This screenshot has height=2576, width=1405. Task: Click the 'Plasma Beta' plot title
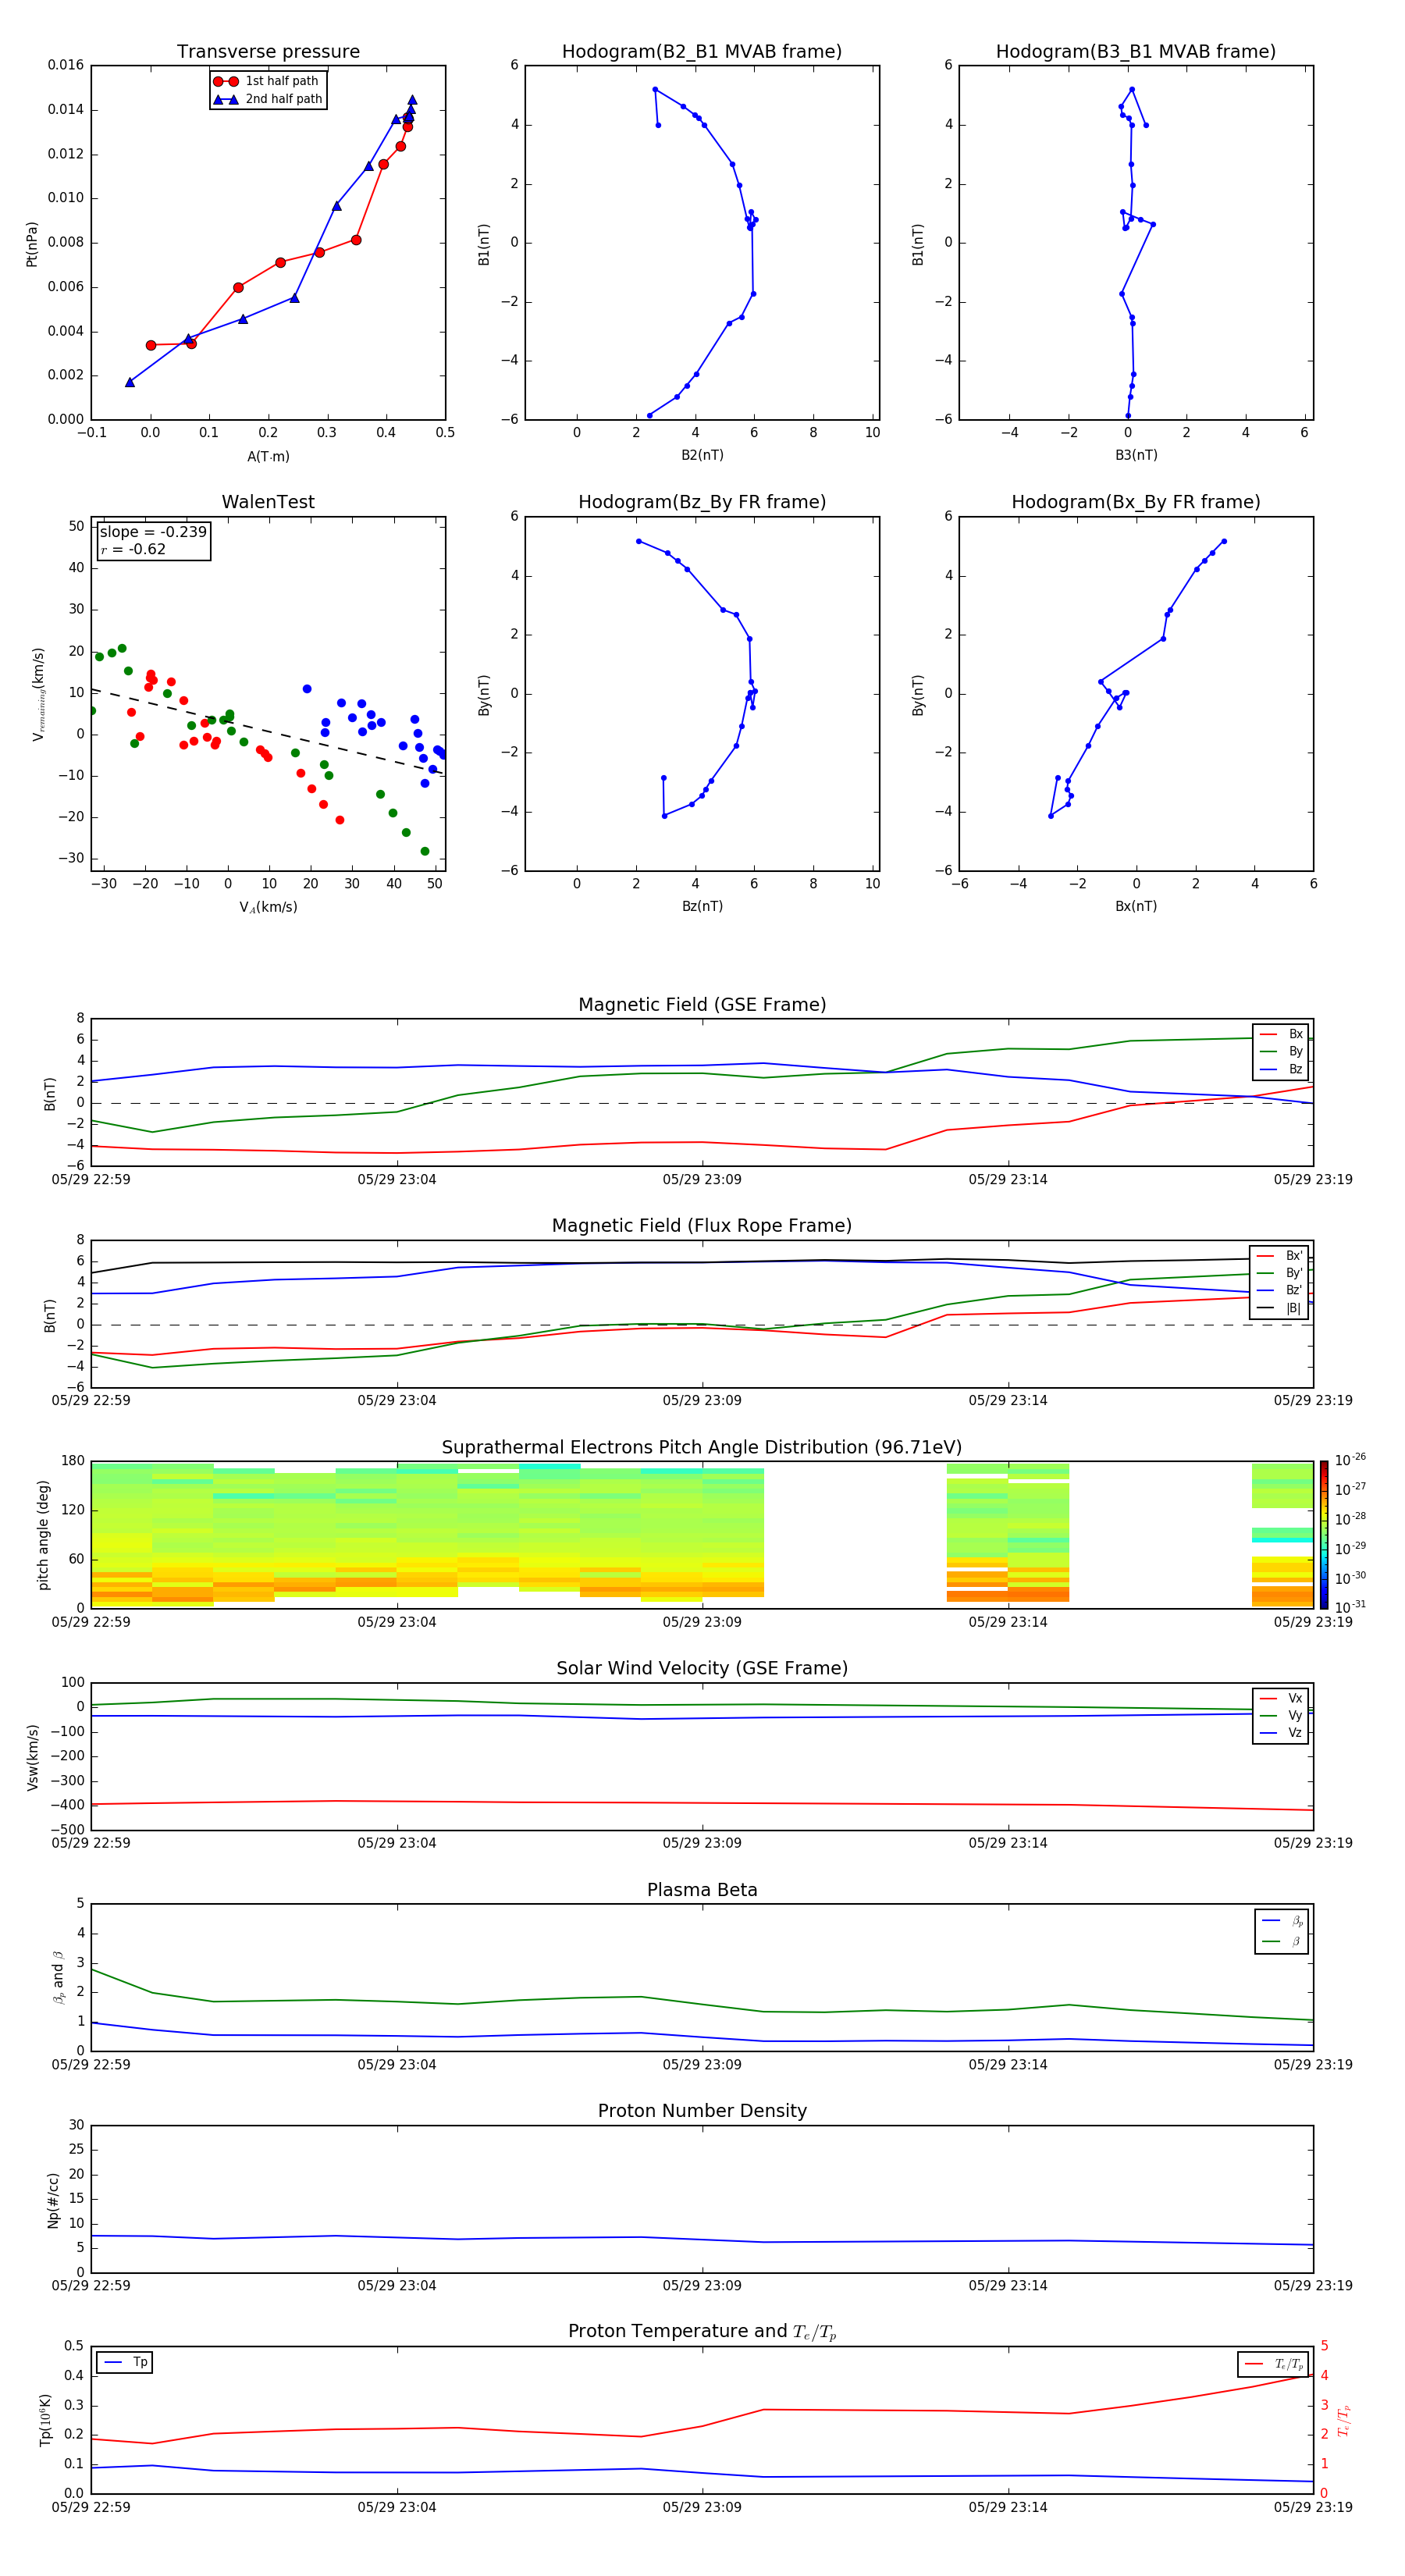click(702, 1890)
